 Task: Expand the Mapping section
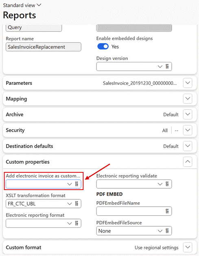coord(188,99)
